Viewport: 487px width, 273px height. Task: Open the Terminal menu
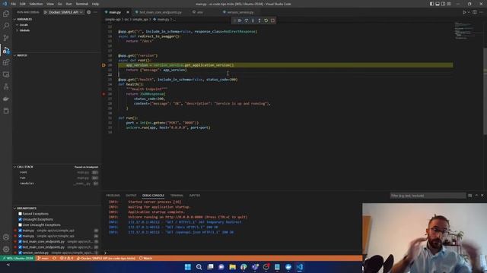point(82,4)
